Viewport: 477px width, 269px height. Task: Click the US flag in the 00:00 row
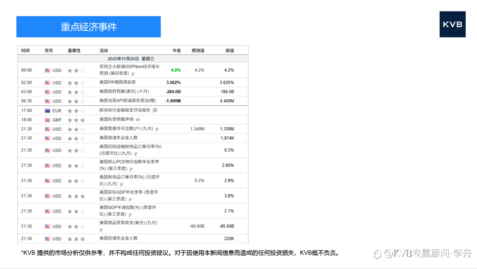pos(47,70)
